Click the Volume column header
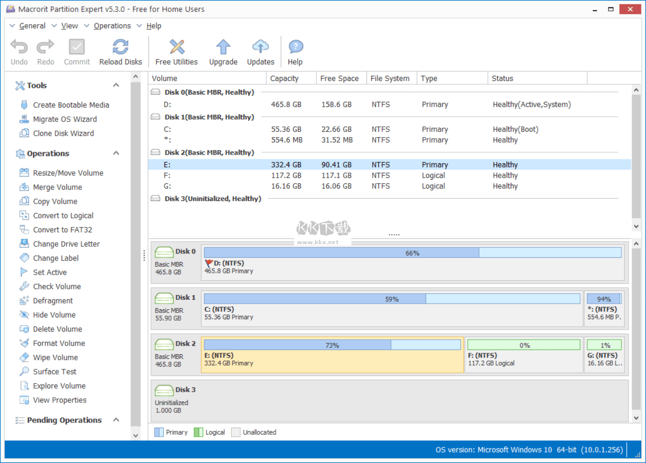 207,79
